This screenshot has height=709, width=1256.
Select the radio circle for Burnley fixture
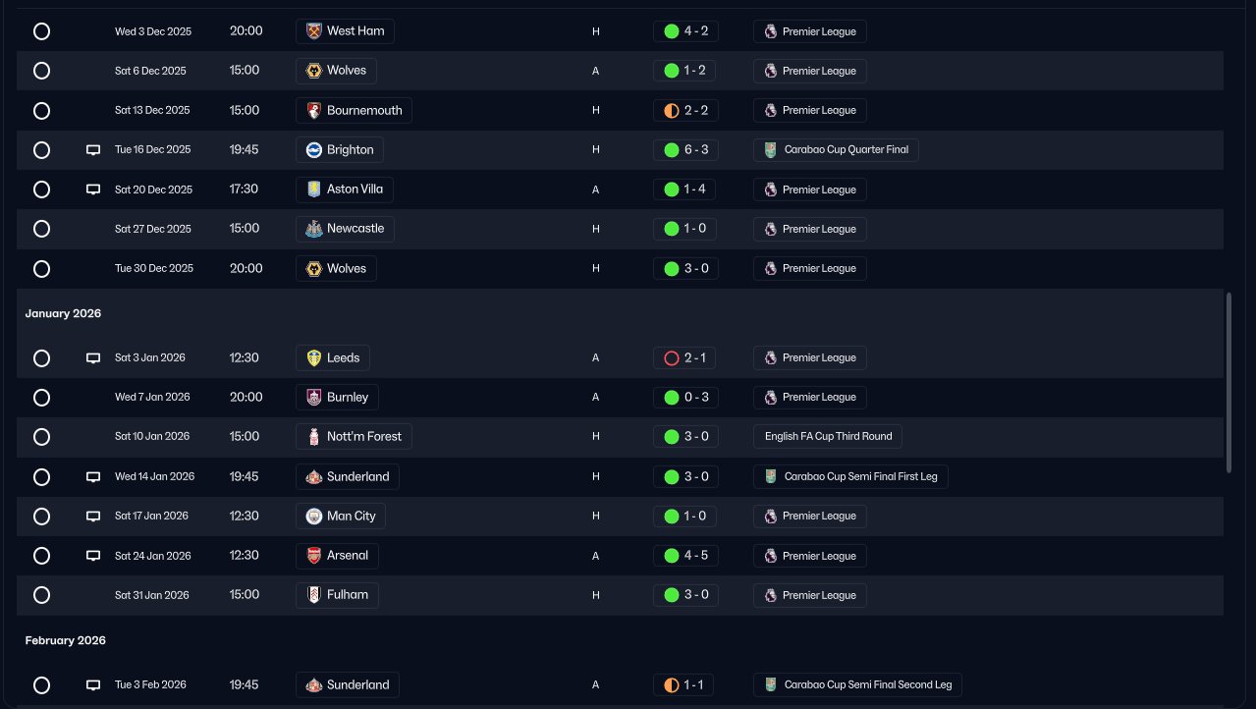coord(41,398)
